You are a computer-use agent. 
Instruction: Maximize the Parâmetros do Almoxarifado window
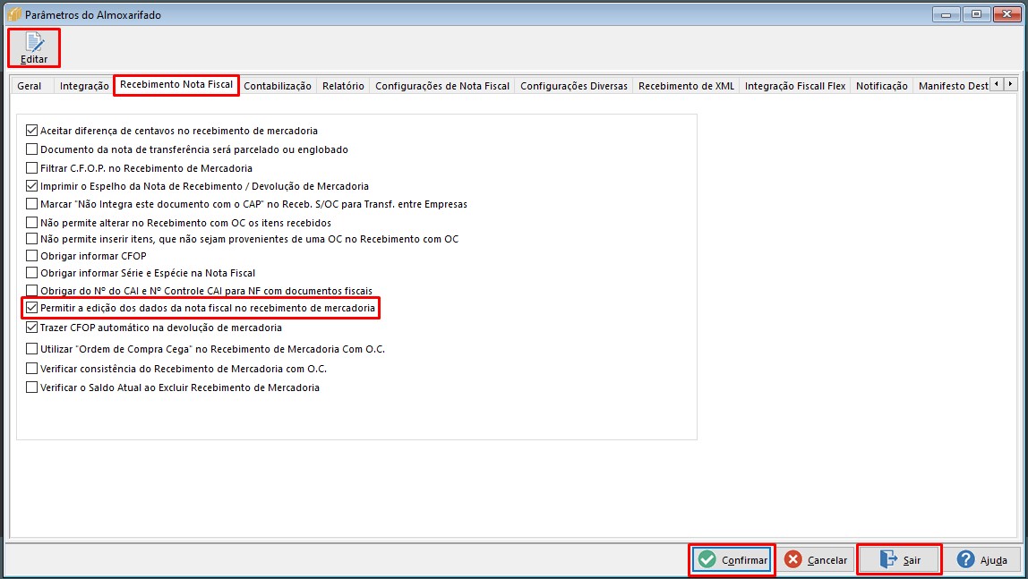(976, 14)
